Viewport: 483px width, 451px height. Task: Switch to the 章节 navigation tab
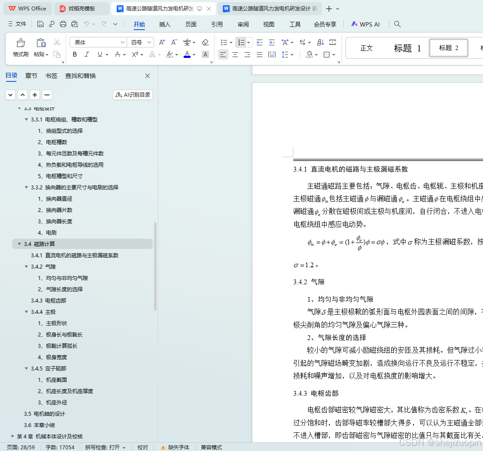[31, 76]
